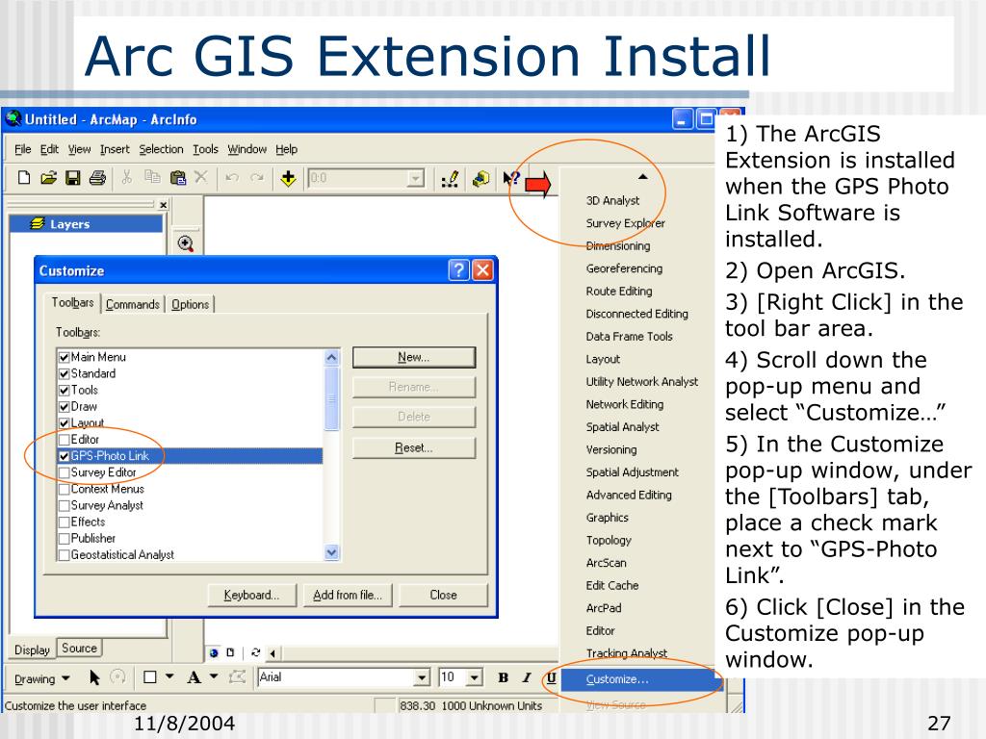Image resolution: width=986 pixels, height=739 pixels.
Task: Choose the Select Elements pointer tool
Action: point(95,677)
